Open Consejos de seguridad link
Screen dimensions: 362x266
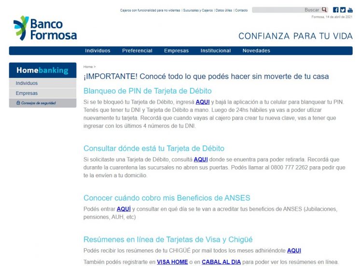click(38, 103)
